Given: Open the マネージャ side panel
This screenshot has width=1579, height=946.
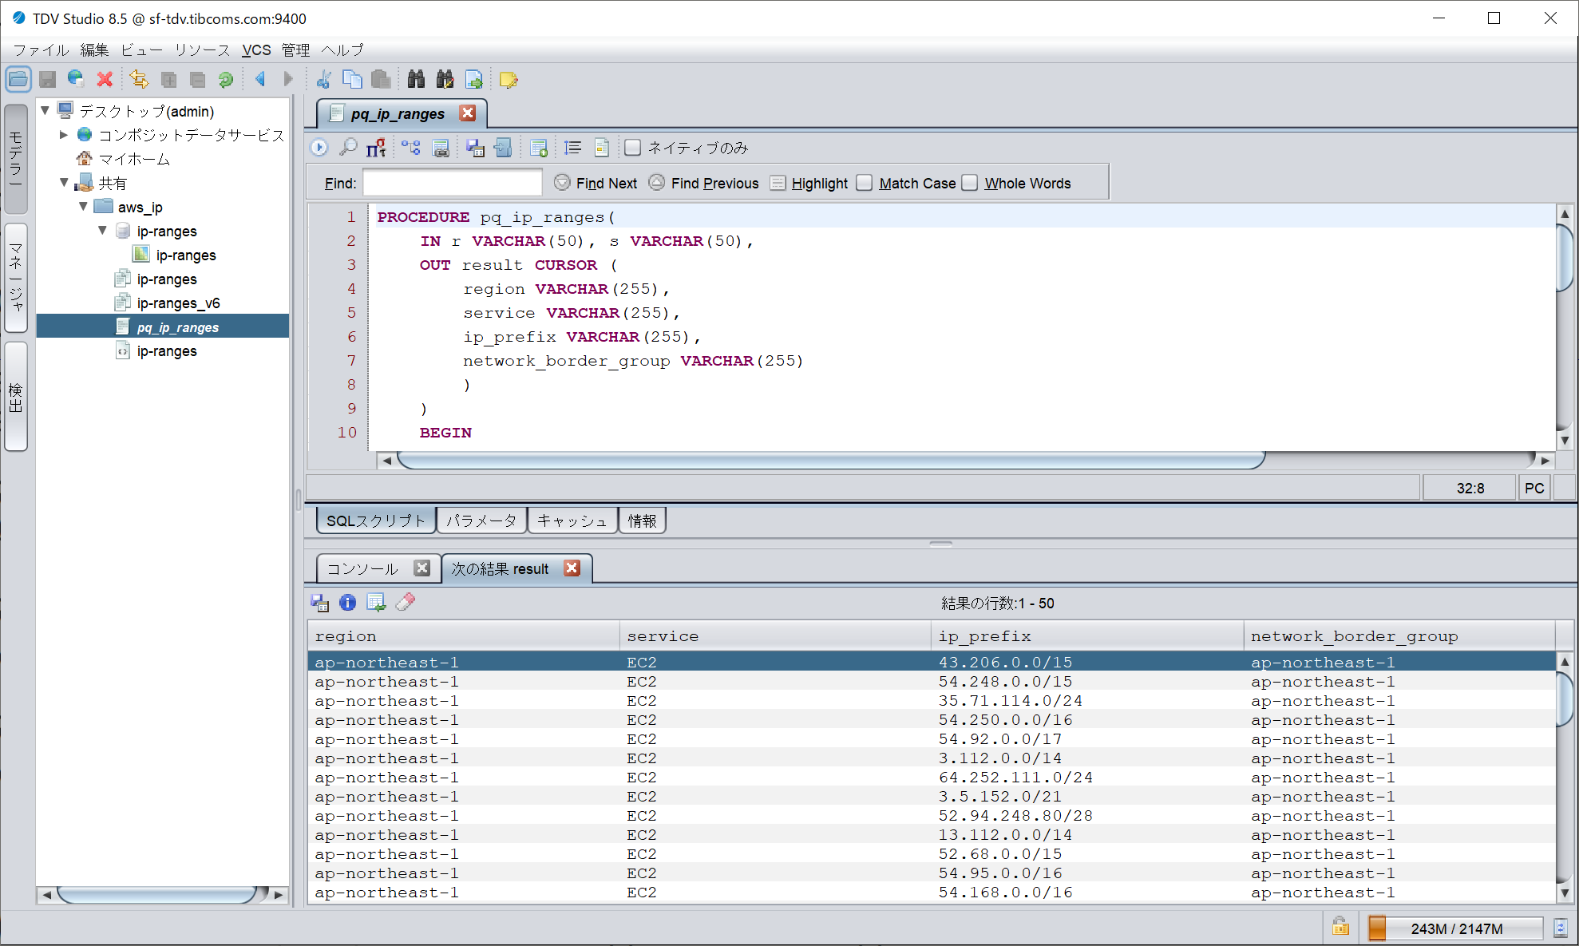Looking at the screenshot, I should (16, 277).
